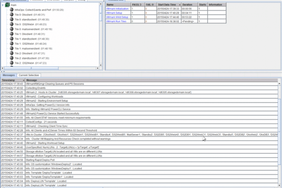Click the Timestamp column sort arrow
Screen dimensions: 282x188
pyautogui.click(x=24, y=80)
